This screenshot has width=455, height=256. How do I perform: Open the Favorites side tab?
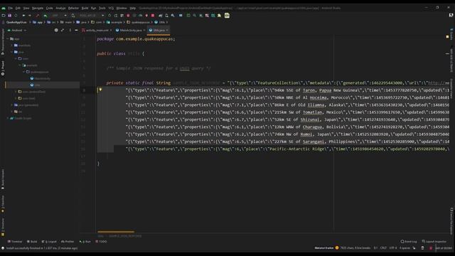click(x=3, y=204)
